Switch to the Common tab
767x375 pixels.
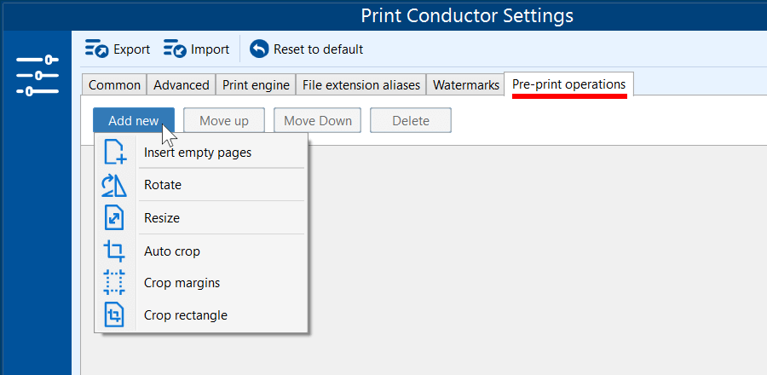114,85
